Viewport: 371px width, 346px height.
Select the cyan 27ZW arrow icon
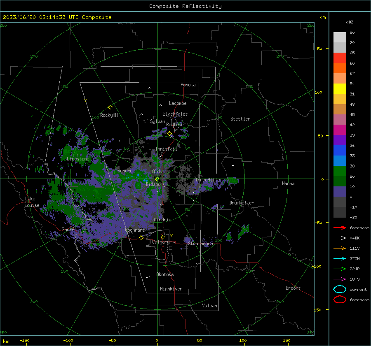click(340, 259)
